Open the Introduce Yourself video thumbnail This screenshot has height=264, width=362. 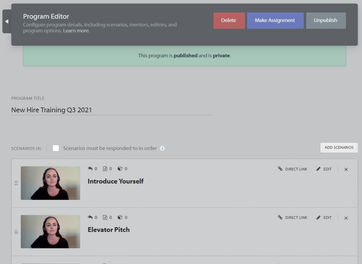click(x=51, y=183)
